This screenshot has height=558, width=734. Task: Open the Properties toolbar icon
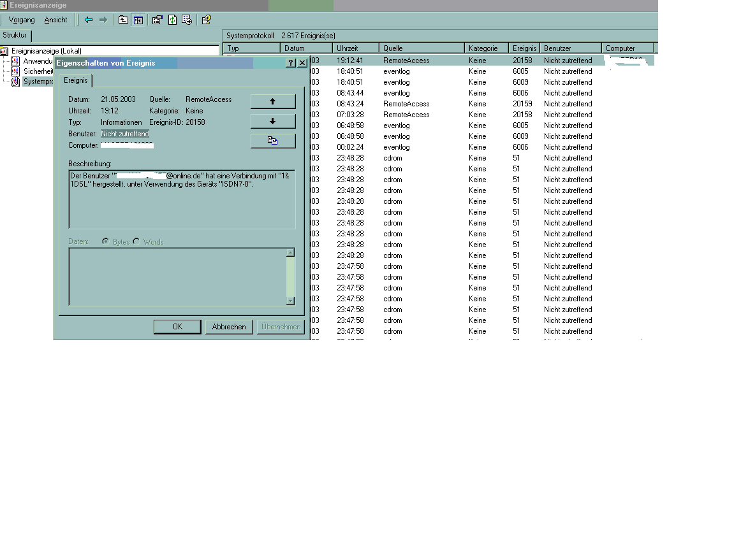158,20
